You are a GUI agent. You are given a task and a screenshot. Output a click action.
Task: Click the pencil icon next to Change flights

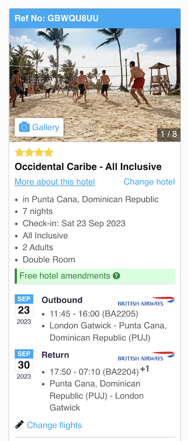click(x=20, y=424)
